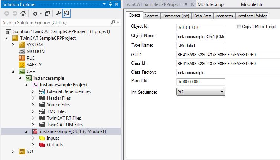This screenshot has width=280, height=160.
Task: Collapse the instancesample Project node
Action: click(26, 85)
